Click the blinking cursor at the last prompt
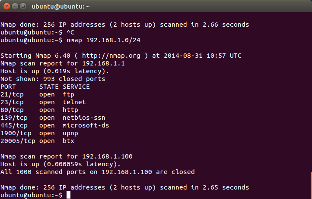Viewport: 312px width, 199px height. tap(68, 195)
